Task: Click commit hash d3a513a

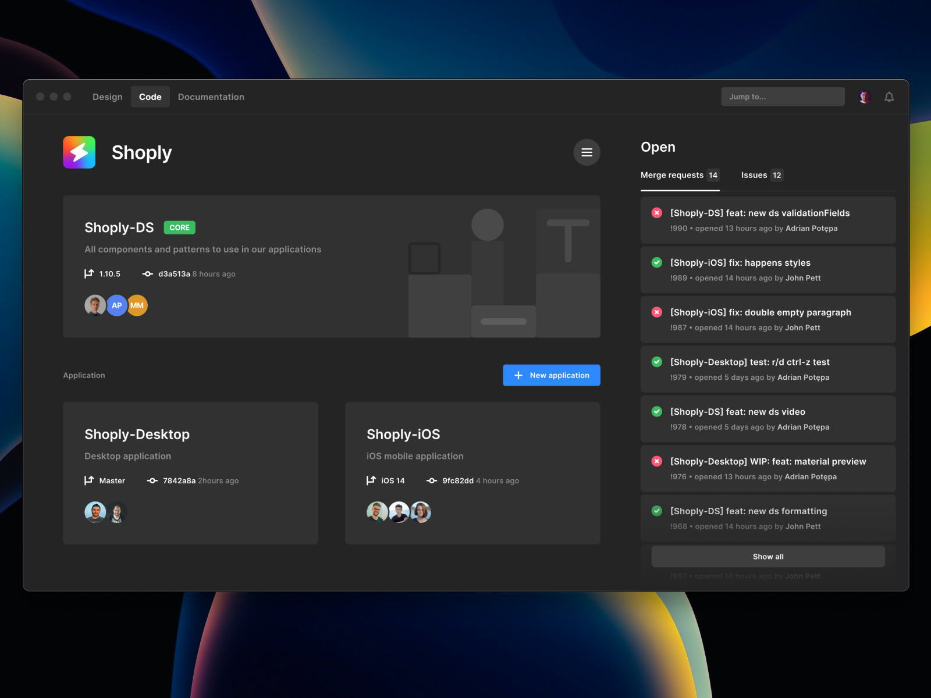Action: click(x=174, y=274)
